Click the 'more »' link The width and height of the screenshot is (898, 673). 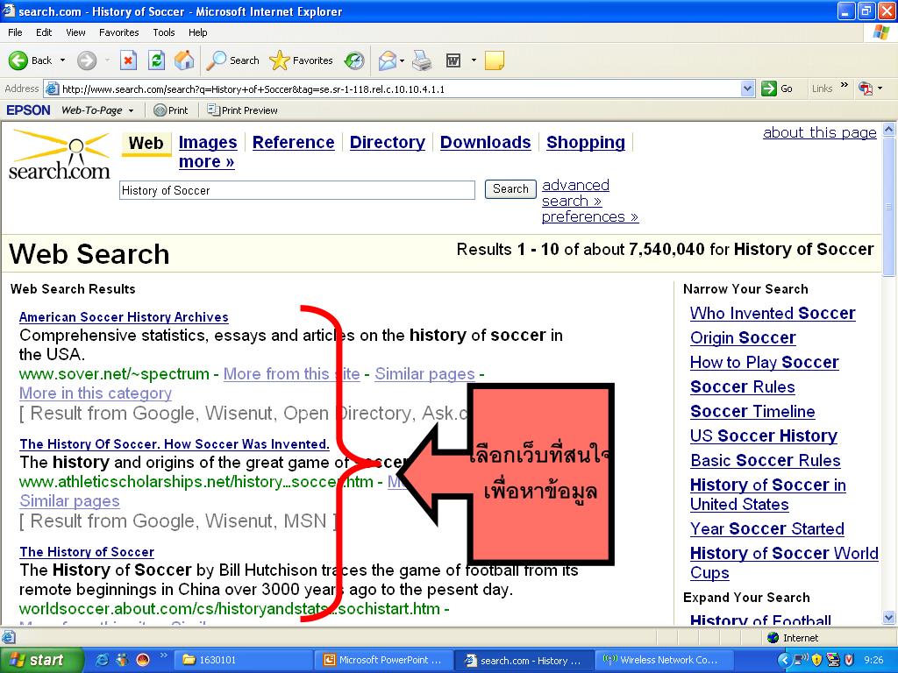(x=206, y=162)
